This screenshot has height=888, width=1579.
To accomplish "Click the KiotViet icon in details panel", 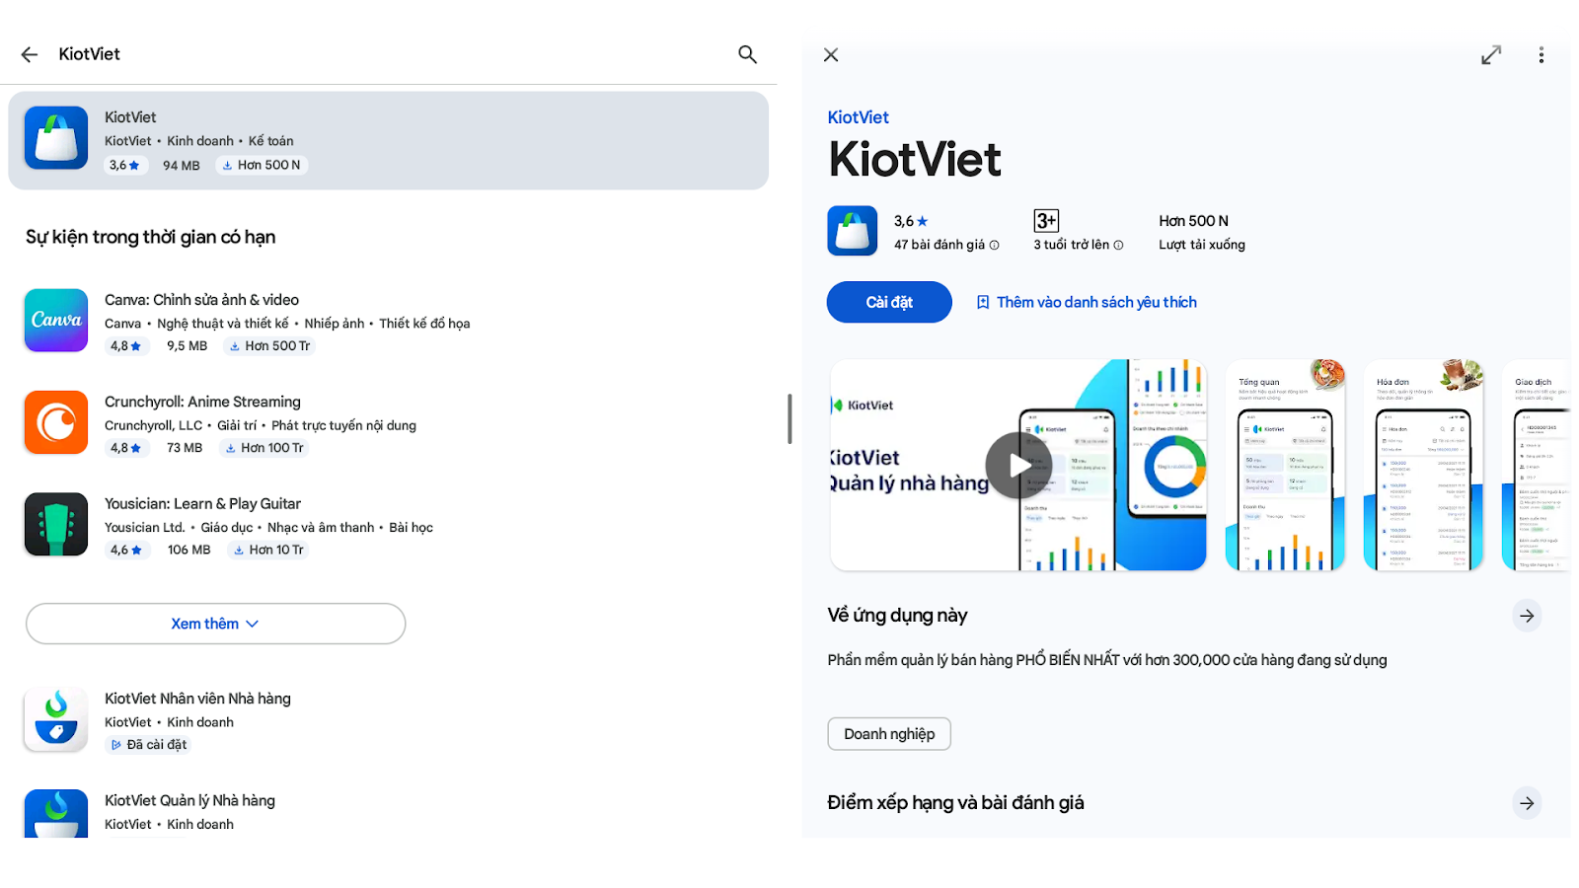I will (853, 231).
